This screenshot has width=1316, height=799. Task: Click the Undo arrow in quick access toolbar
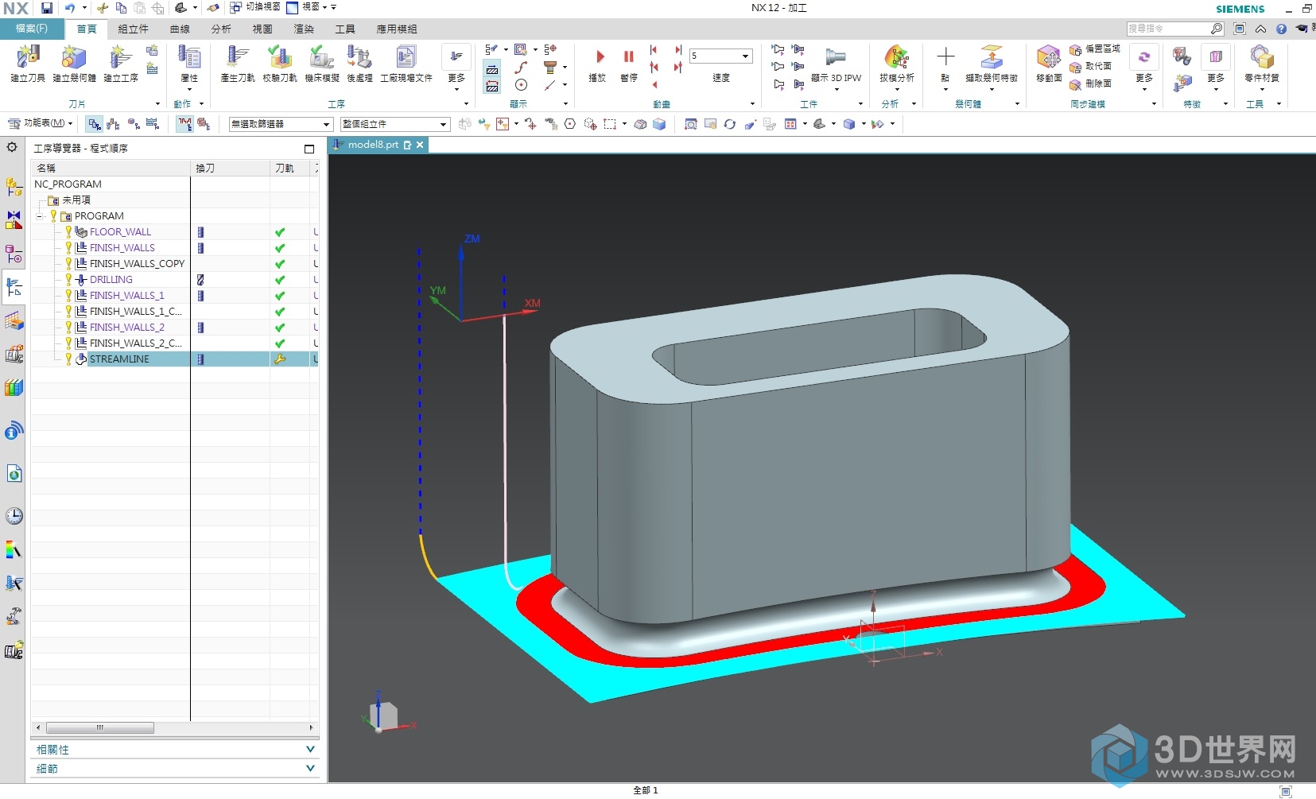[70, 8]
